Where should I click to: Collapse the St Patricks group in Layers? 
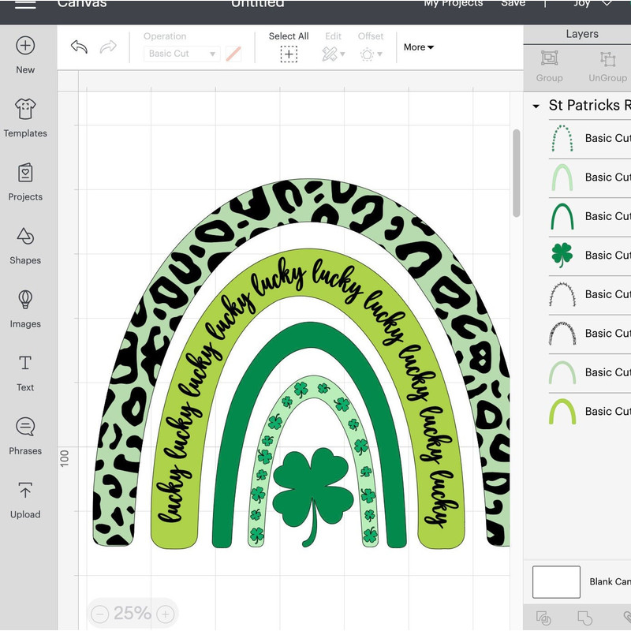[537, 105]
